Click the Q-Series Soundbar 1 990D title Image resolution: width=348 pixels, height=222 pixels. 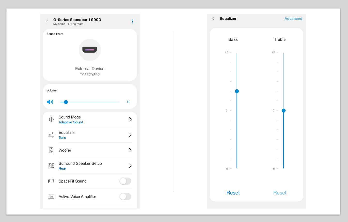pos(77,20)
